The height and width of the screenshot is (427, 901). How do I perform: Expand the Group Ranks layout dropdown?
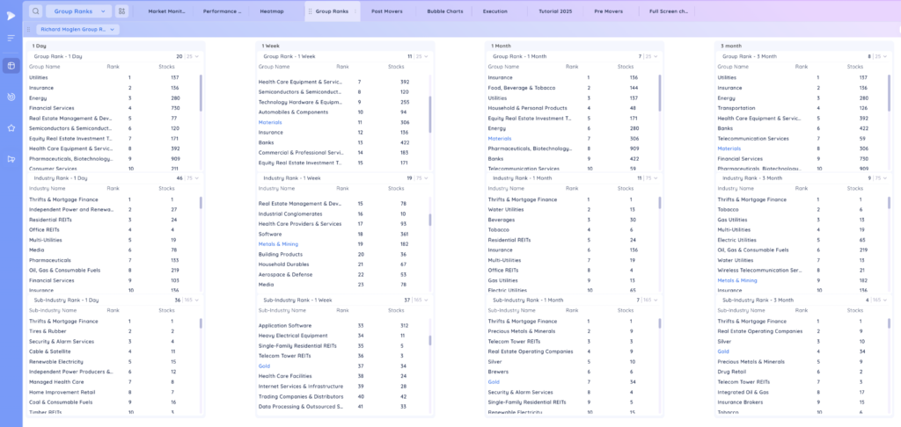(x=78, y=11)
